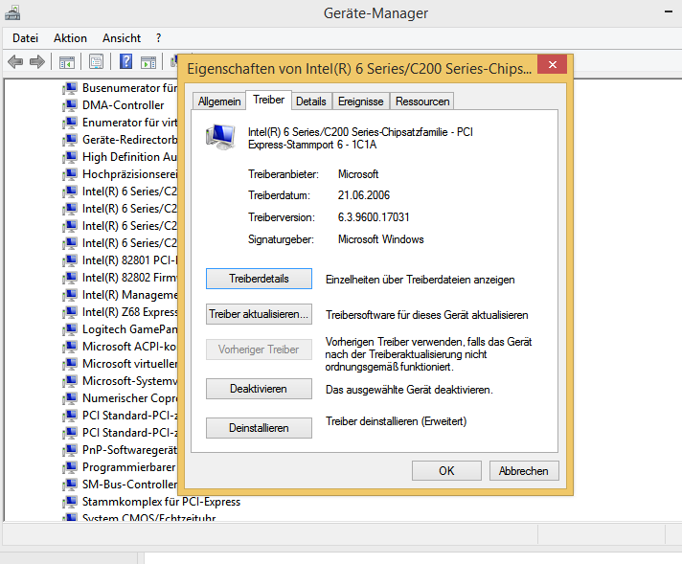682x564 pixels.
Task: Click the Eigenschaften von Intel(R) dialog title
Action: (359, 69)
